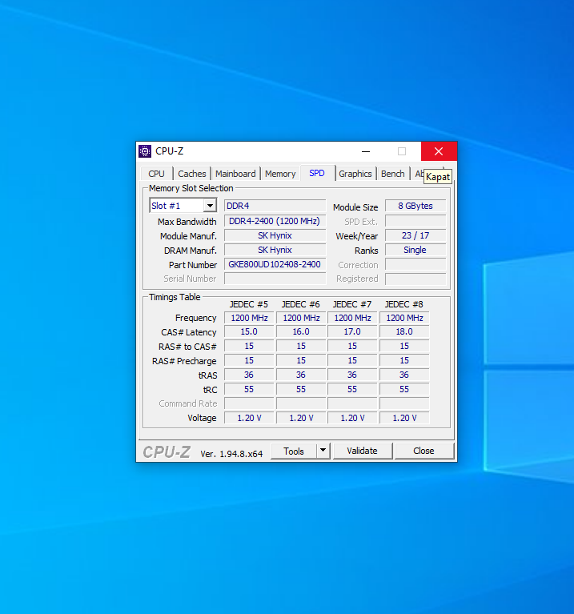This screenshot has height=614, width=574.
Task: Minimize the CPU-Z window
Action: pos(365,151)
